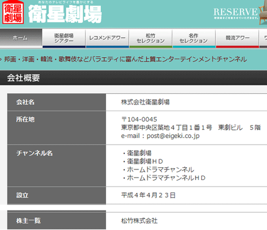Click the armchair image in the banner
This screenshot has height=230, width=267.
pyautogui.click(x=263, y=13)
